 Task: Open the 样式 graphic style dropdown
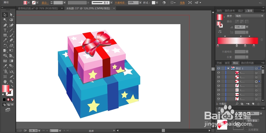157,3
